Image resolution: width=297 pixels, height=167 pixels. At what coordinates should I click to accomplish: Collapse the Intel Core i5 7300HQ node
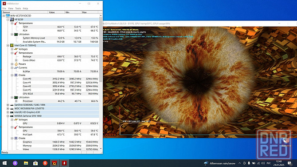[8, 45]
